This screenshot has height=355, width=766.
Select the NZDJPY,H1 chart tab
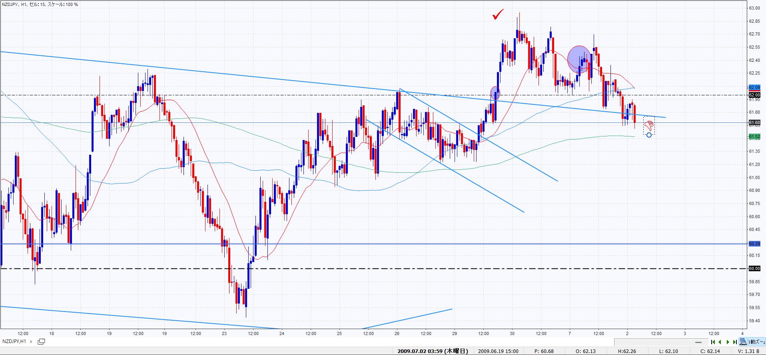click(x=14, y=341)
